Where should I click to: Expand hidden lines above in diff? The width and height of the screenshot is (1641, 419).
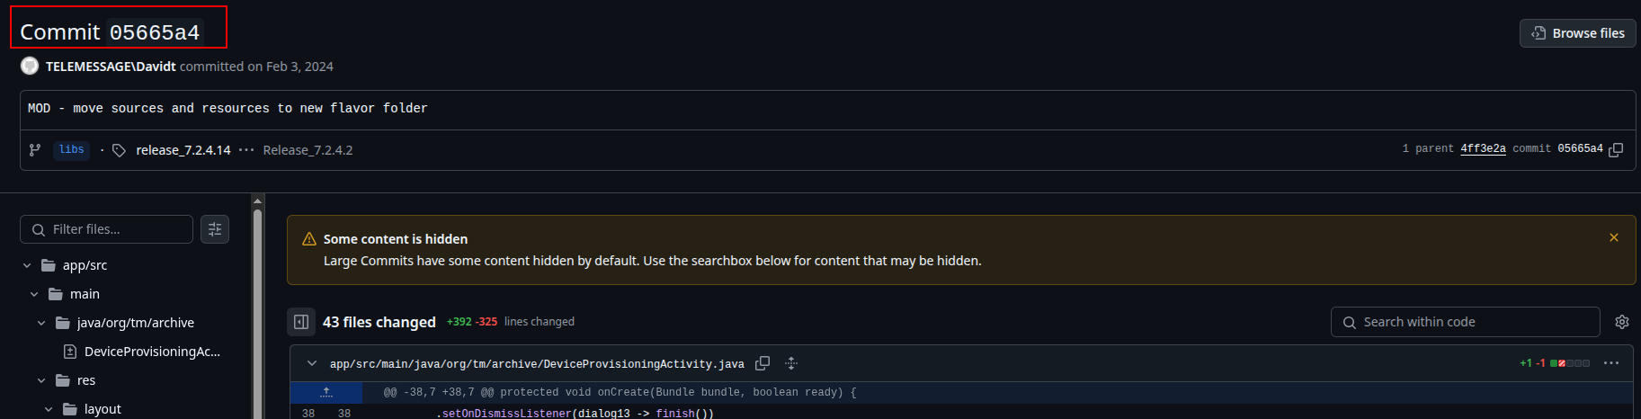pyautogui.click(x=326, y=392)
